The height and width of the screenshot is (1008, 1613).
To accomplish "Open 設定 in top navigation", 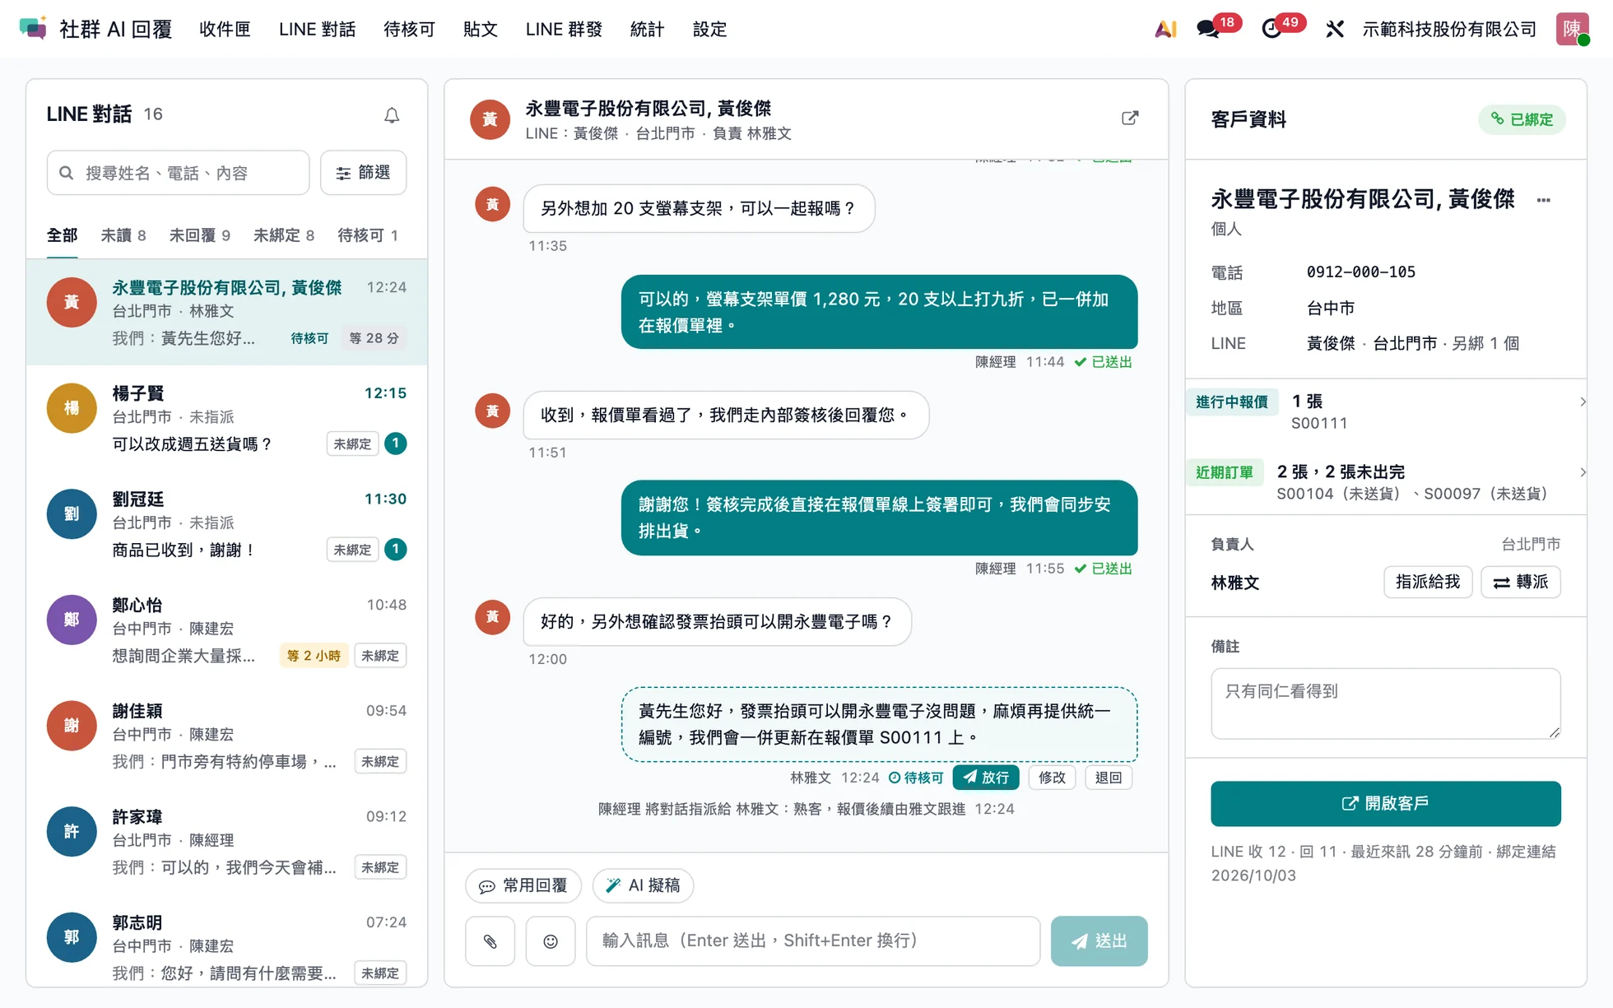I will click(709, 29).
